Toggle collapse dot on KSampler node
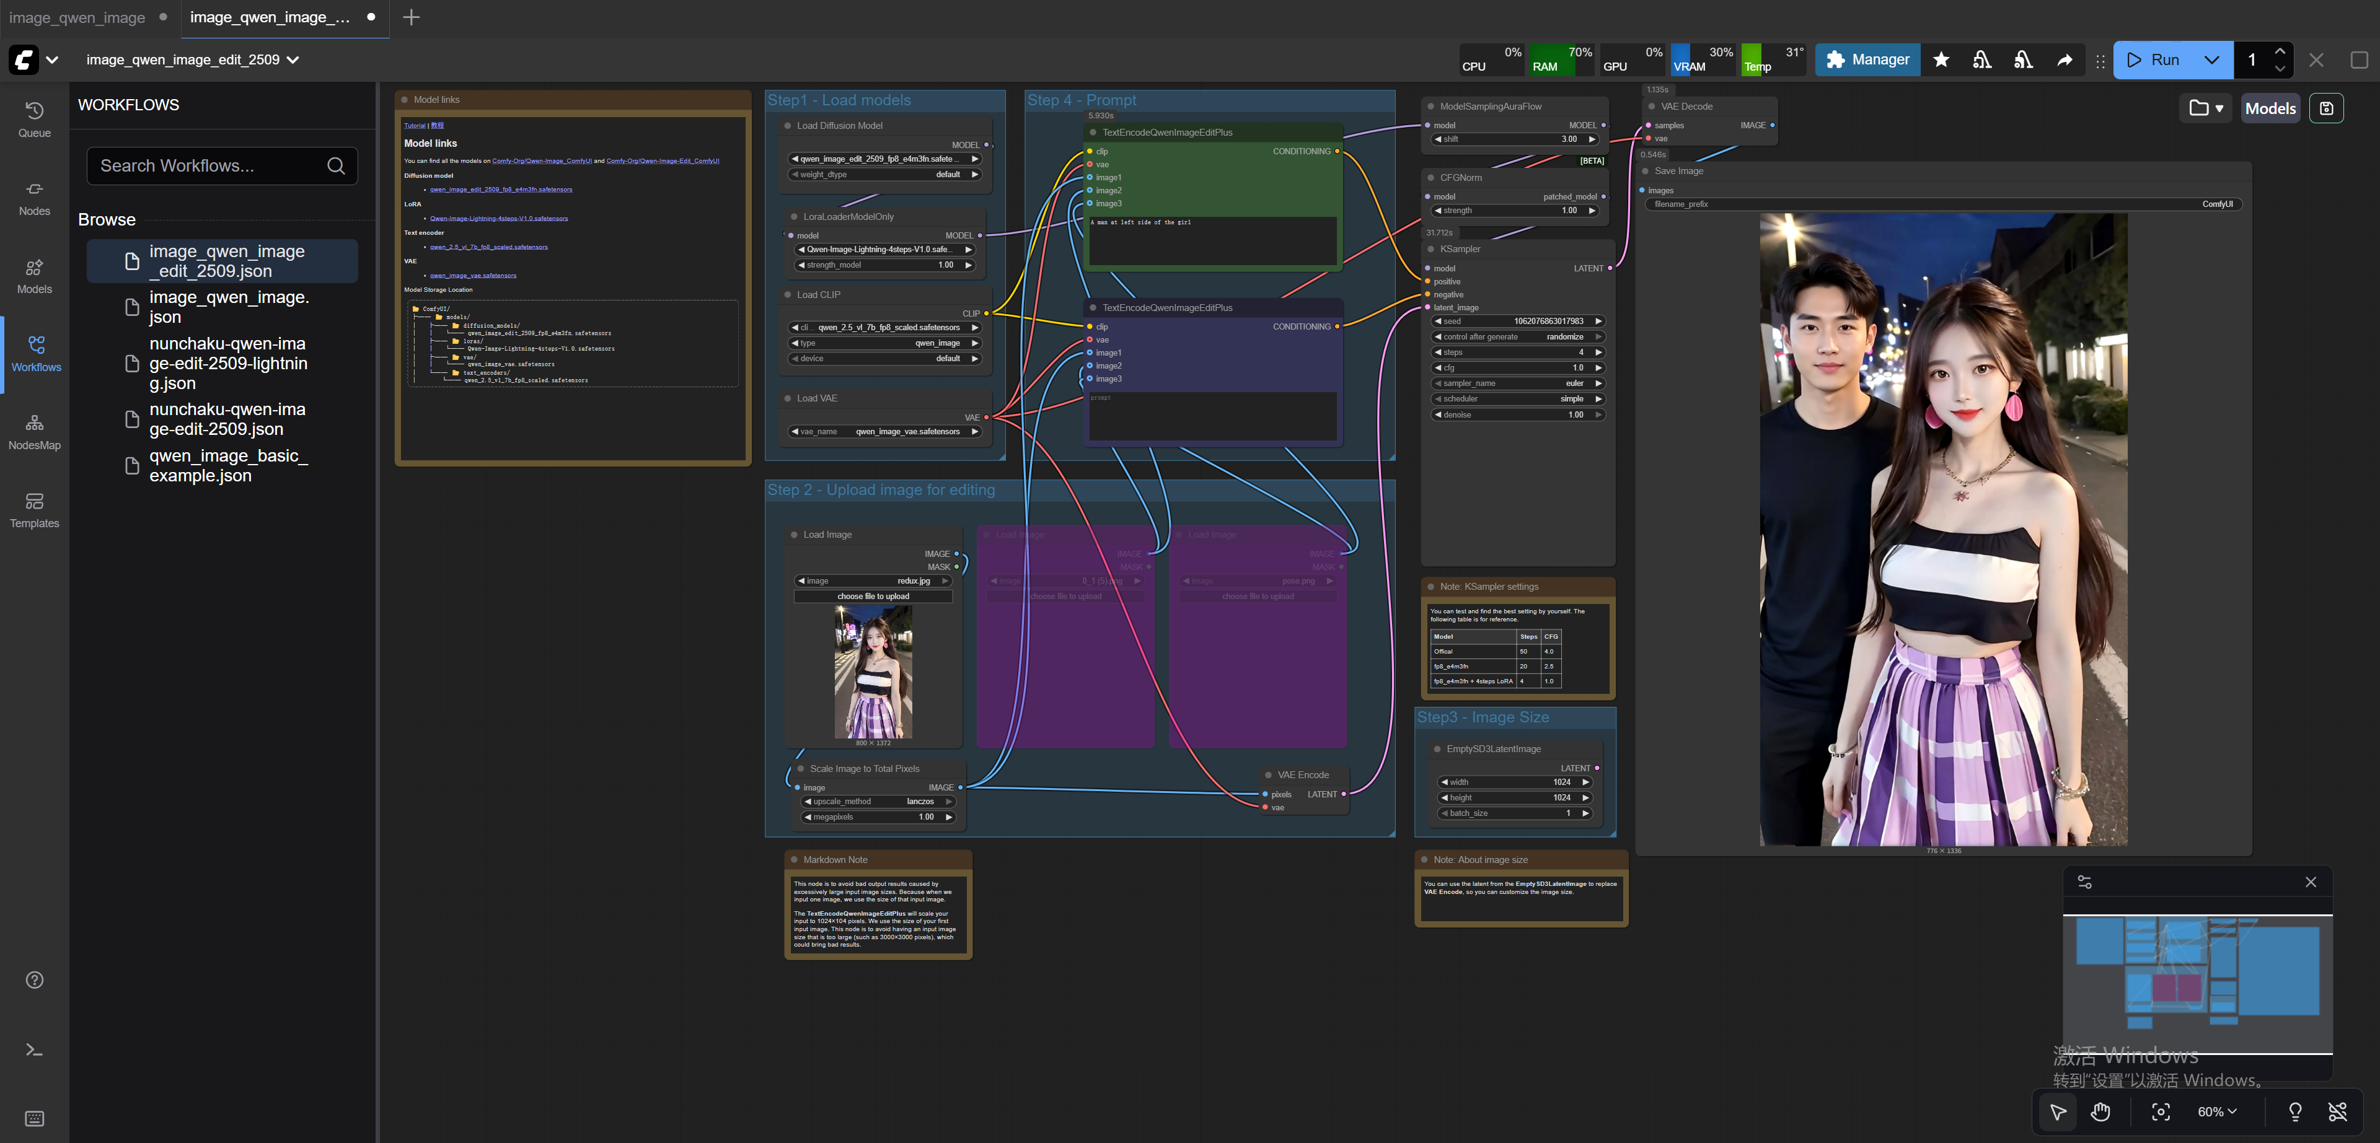2380x1143 pixels. tap(1431, 249)
